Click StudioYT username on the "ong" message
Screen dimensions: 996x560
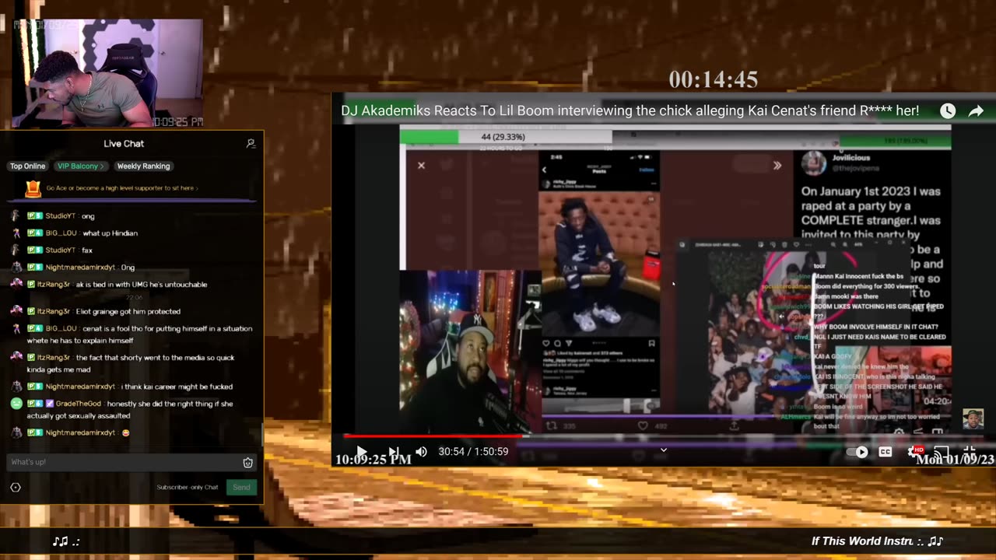click(61, 216)
